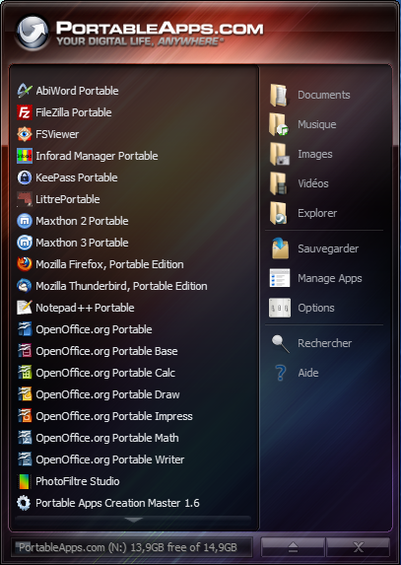Click the OpenOffice.org Portable Calc icon
The width and height of the screenshot is (401, 565).
[x=25, y=373]
